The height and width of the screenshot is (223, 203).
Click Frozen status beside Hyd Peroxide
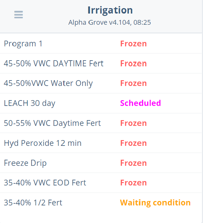point(133,143)
